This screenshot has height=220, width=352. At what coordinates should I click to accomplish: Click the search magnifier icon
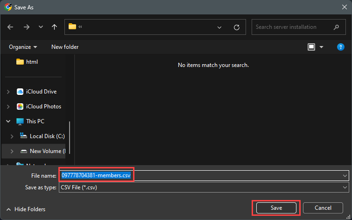pos(336,27)
